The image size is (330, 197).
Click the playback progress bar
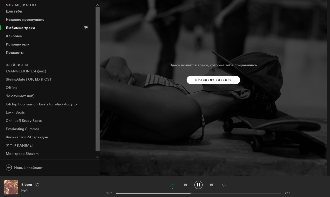[x=199, y=193]
